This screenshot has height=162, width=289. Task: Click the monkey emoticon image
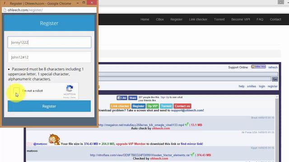click(x=54, y=139)
